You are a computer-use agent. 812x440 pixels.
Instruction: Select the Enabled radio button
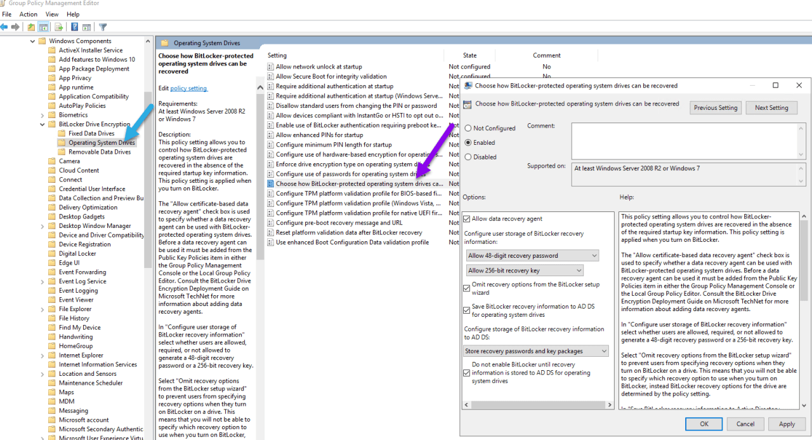469,142
